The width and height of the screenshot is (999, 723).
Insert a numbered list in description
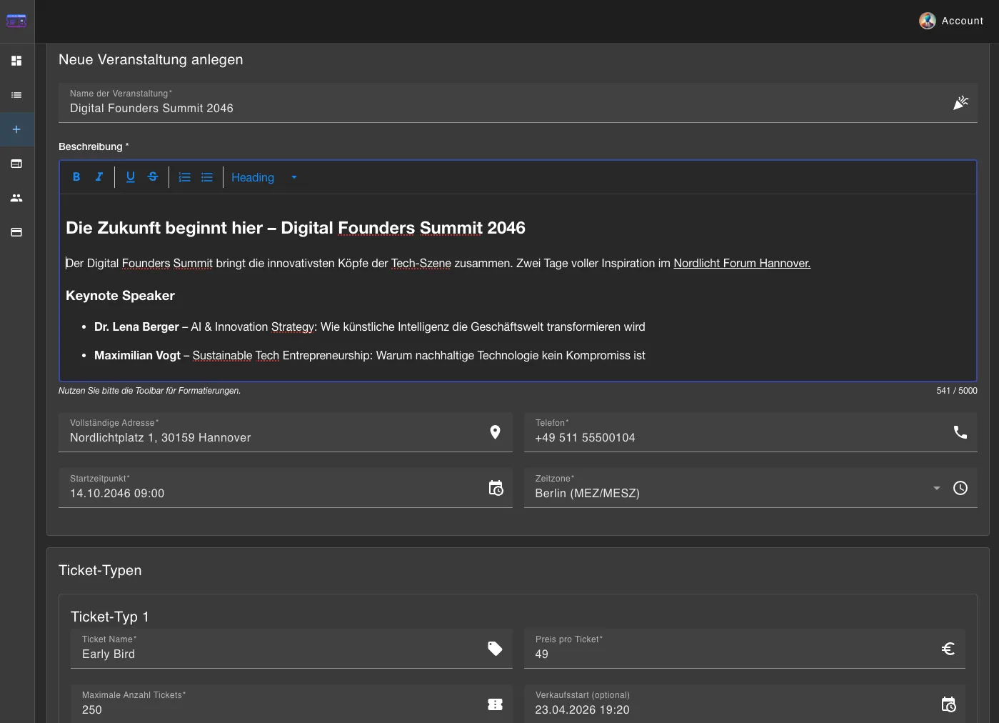point(185,177)
